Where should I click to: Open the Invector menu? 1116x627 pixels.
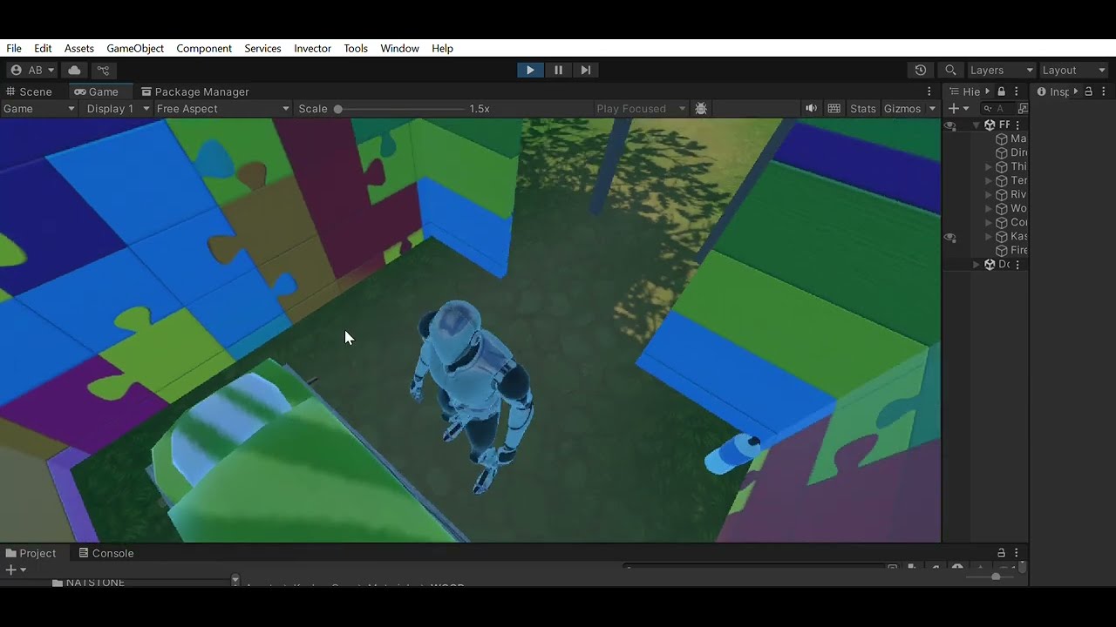pyautogui.click(x=312, y=48)
